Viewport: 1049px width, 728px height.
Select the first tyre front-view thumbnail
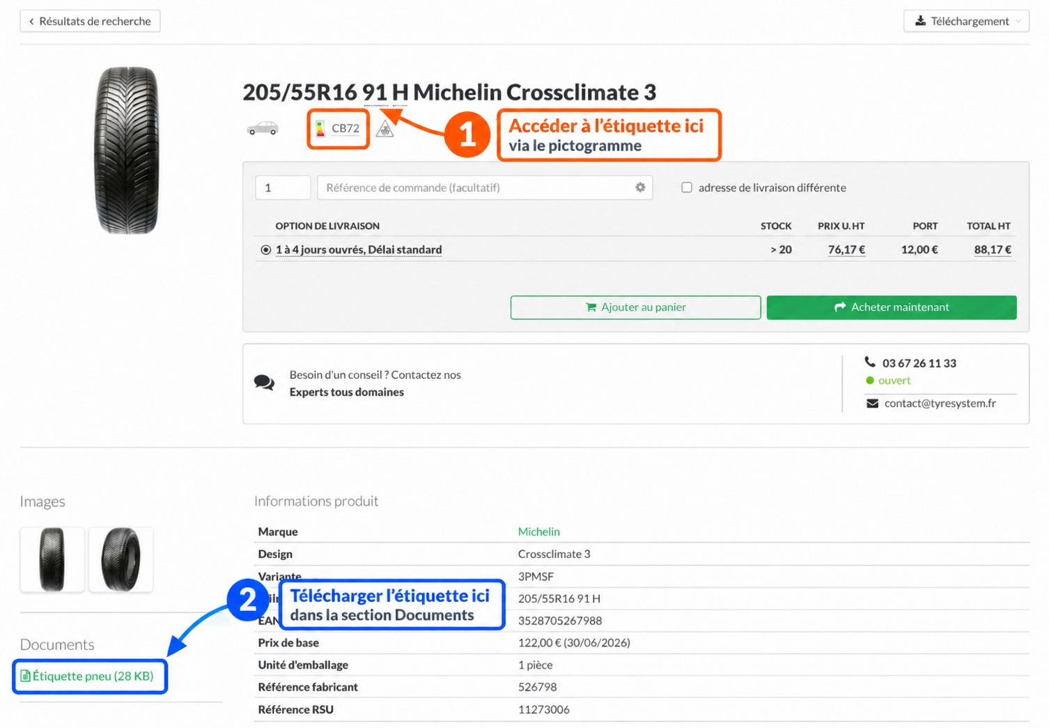pyautogui.click(x=52, y=559)
